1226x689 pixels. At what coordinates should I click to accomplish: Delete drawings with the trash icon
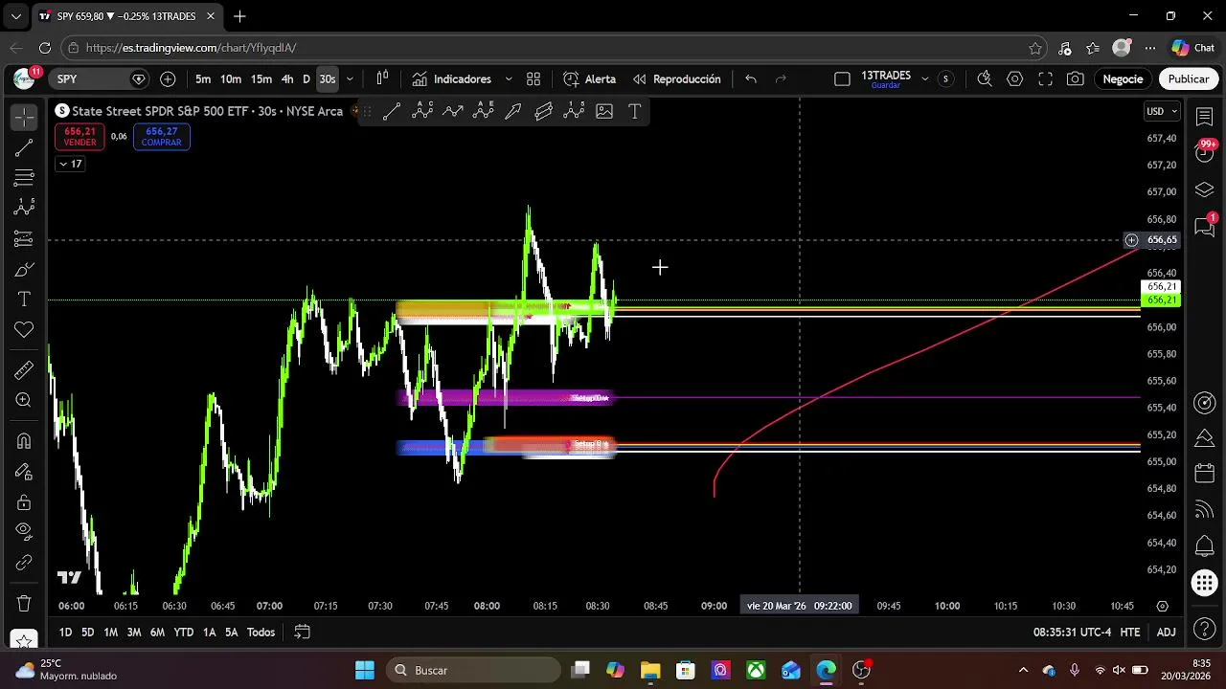tap(24, 604)
